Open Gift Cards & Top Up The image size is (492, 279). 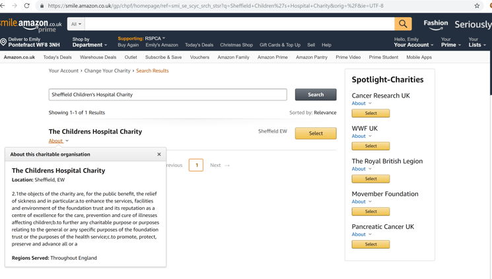point(280,45)
